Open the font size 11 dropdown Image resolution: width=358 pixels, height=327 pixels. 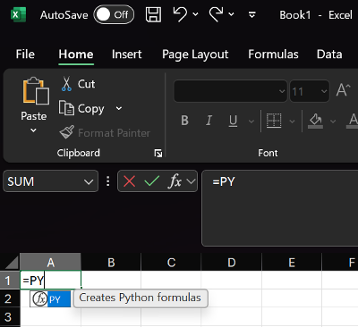point(324,91)
